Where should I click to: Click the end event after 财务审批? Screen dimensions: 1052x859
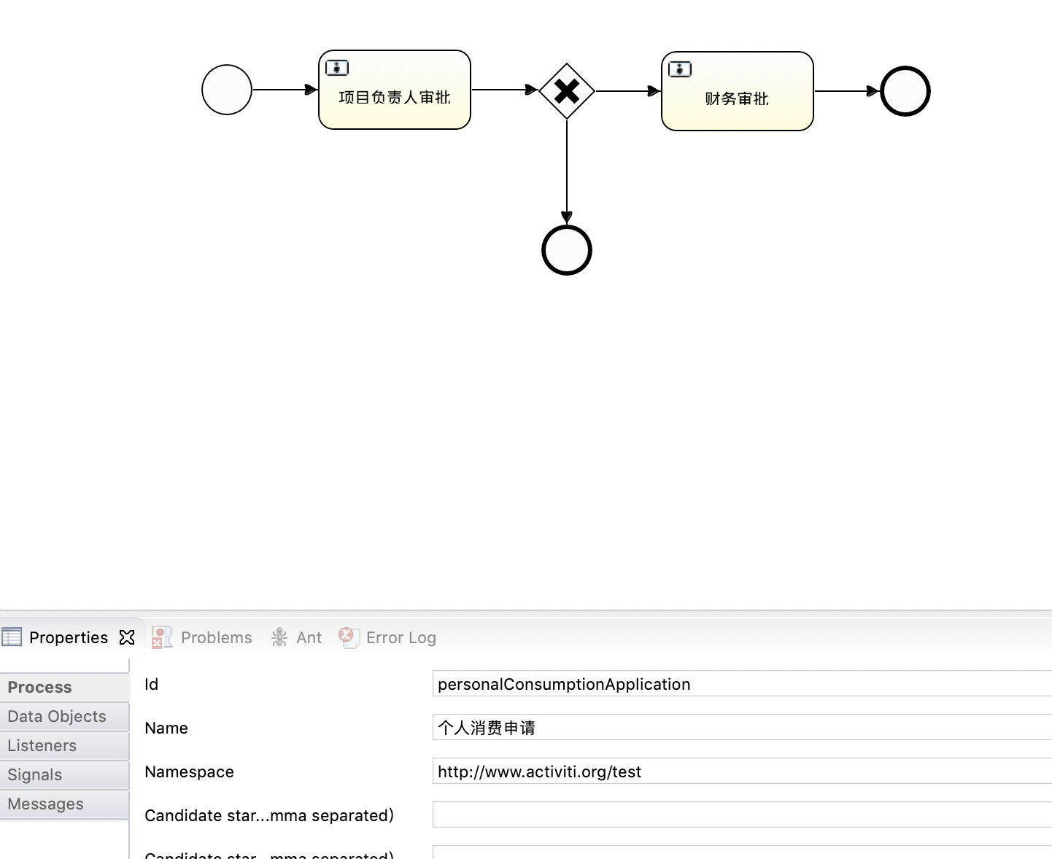tap(905, 91)
